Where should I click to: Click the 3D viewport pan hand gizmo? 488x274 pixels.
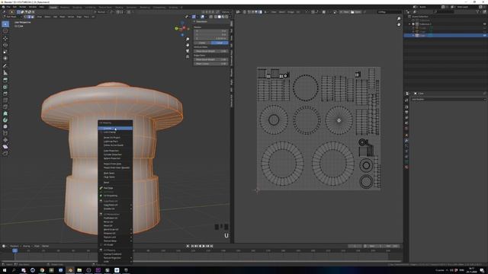pos(188,45)
